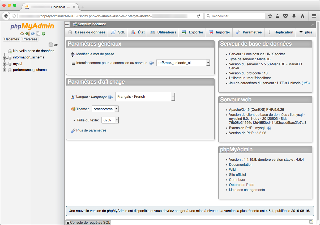Open the Préférées tables button

tap(30, 39)
